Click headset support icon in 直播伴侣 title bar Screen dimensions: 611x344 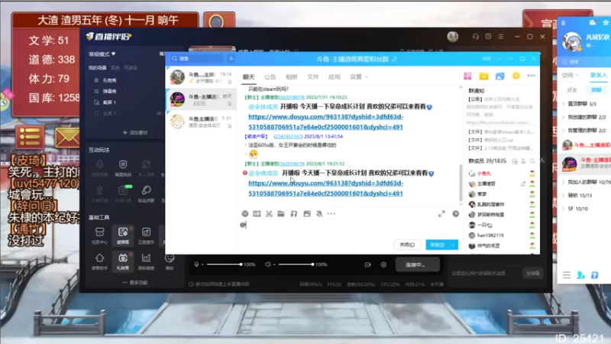pyautogui.click(x=475, y=36)
